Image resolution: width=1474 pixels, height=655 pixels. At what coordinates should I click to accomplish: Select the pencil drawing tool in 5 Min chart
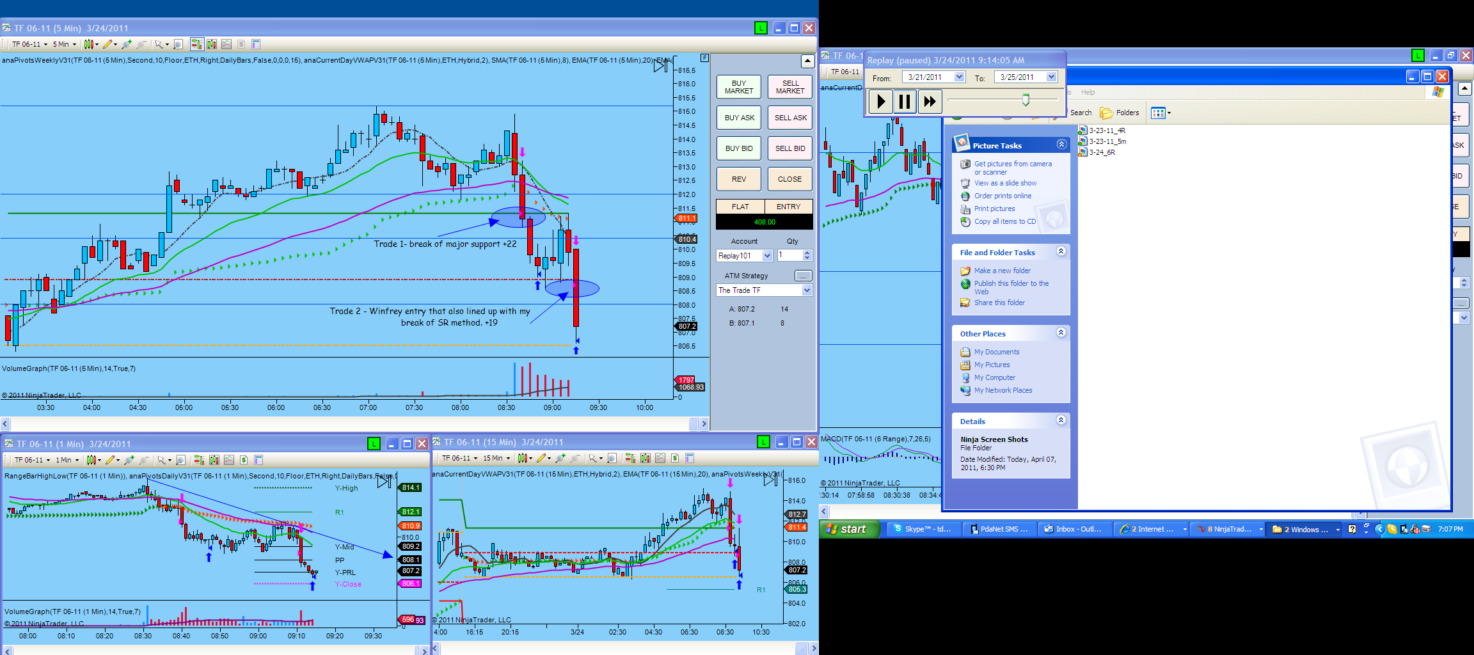(109, 44)
